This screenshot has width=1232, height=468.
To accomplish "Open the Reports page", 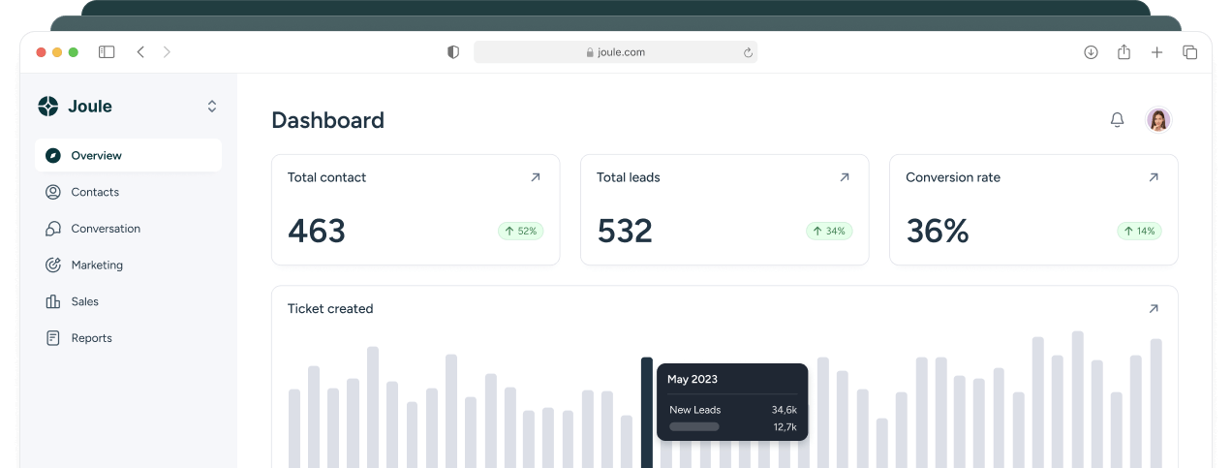I will pyautogui.click(x=91, y=338).
